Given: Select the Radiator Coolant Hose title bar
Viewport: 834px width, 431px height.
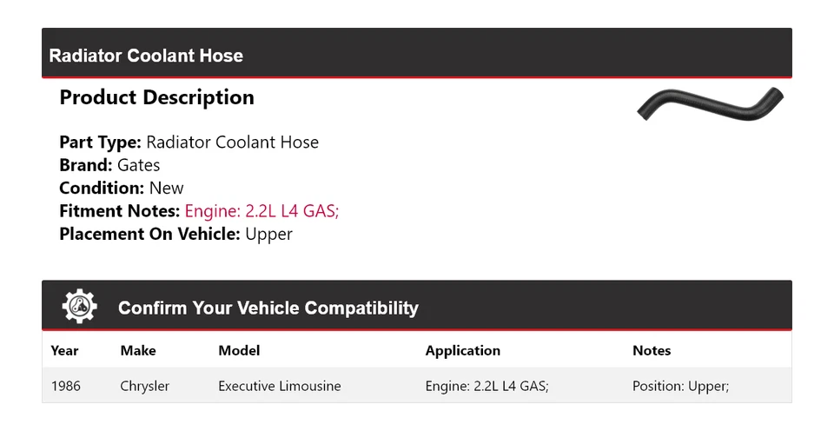Looking at the screenshot, I should coord(146,56).
